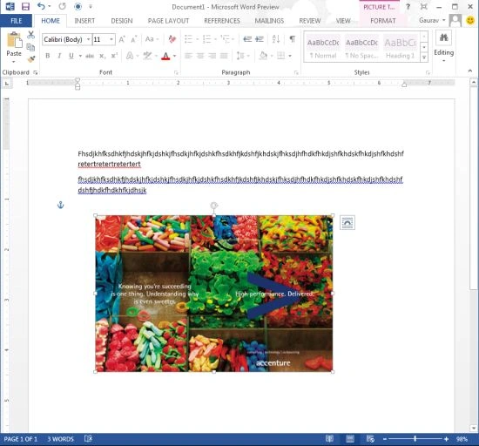Switch to the DESIGN tab

(122, 21)
